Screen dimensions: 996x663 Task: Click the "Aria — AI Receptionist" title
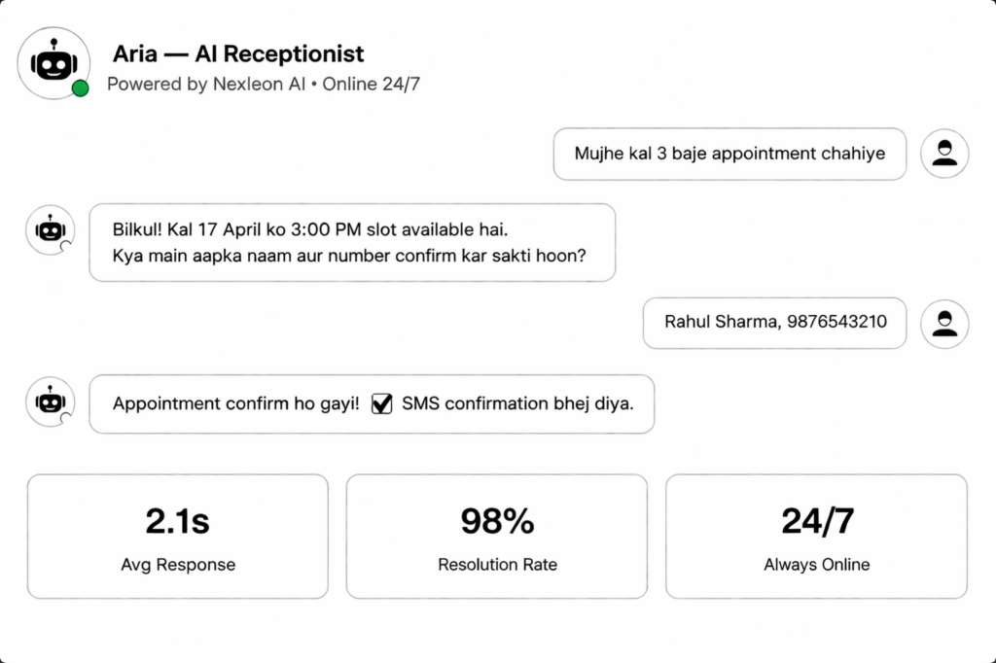click(x=238, y=53)
